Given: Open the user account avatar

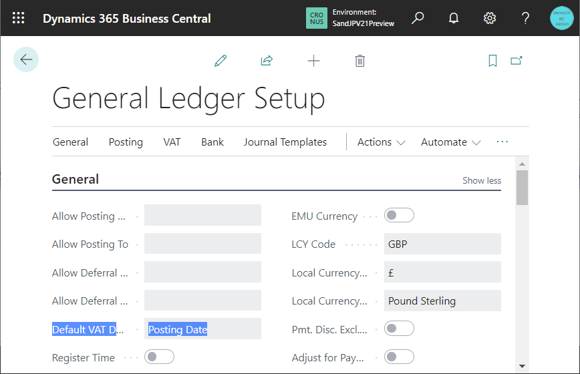Looking at the screenshot, I should (x=561, y=18).
